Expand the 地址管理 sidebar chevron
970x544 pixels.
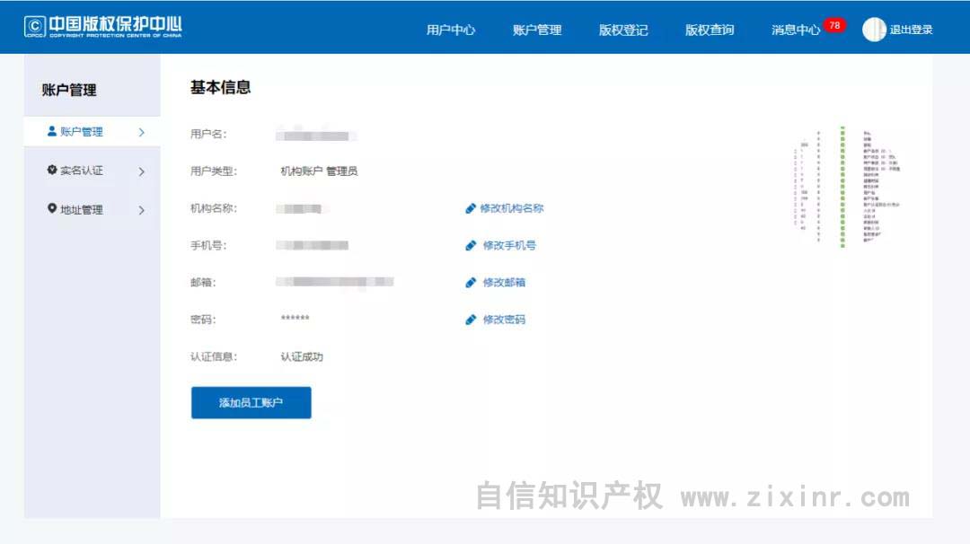[x=142, y=210]
